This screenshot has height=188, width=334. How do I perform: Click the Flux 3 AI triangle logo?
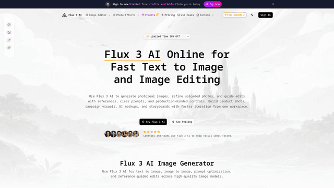click(64, 15)
